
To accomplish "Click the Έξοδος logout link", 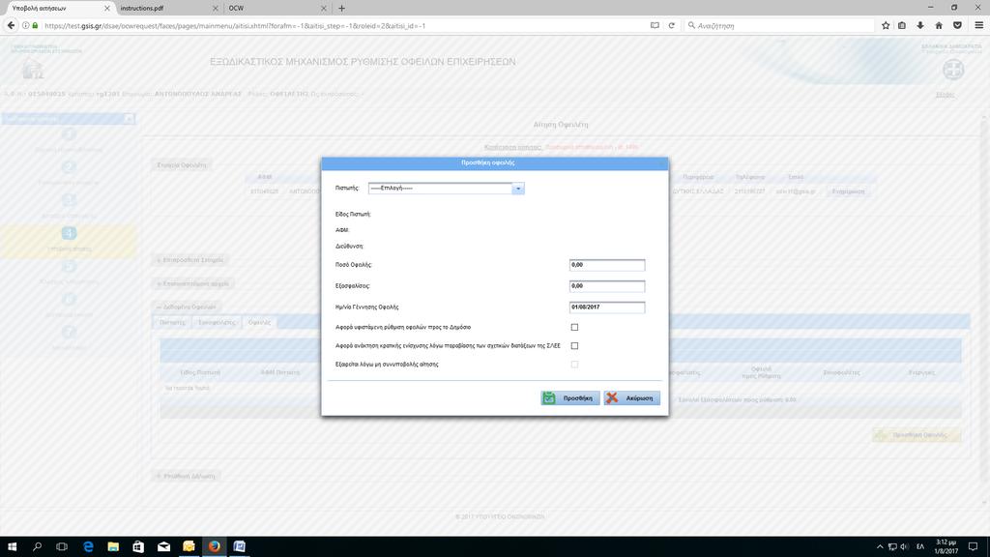I will point(945,94).
